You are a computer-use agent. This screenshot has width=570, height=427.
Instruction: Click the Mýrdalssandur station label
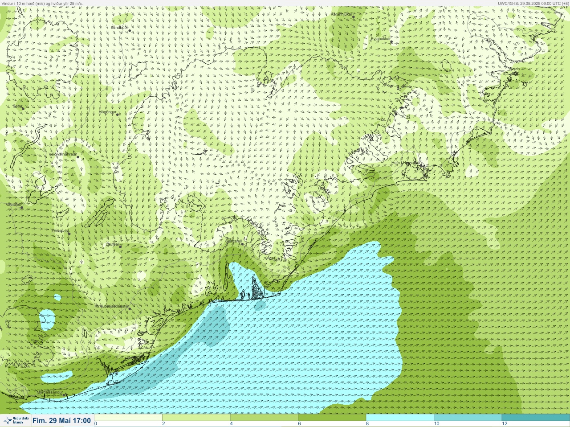click(49, 392)
